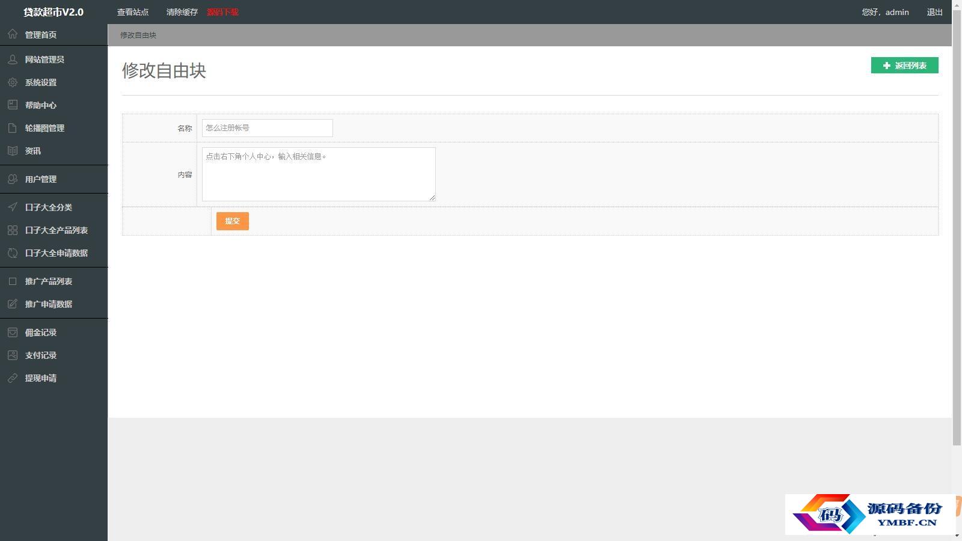This screenshot has height=541, width=962.
Task: Click the user icon beside 网站管理员
Action: pos(13,60)
